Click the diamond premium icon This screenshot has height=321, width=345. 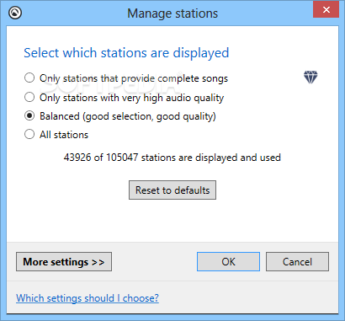tap(310, 77)
